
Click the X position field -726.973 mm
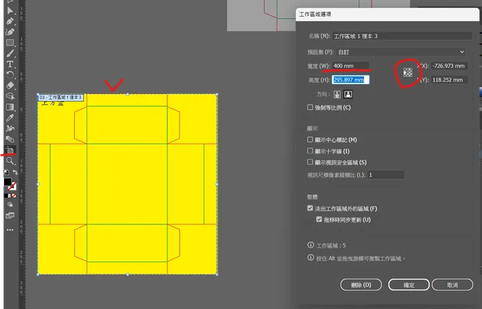pos(449,66)
